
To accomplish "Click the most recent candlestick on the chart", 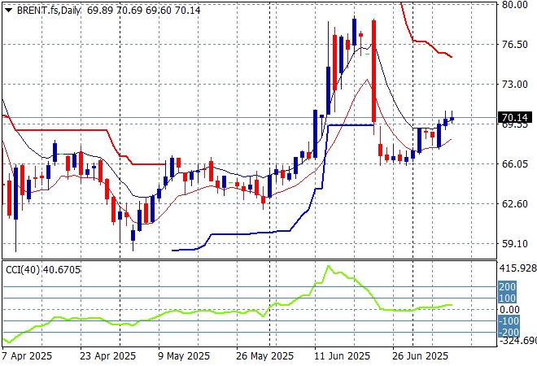I will [452, 118].
